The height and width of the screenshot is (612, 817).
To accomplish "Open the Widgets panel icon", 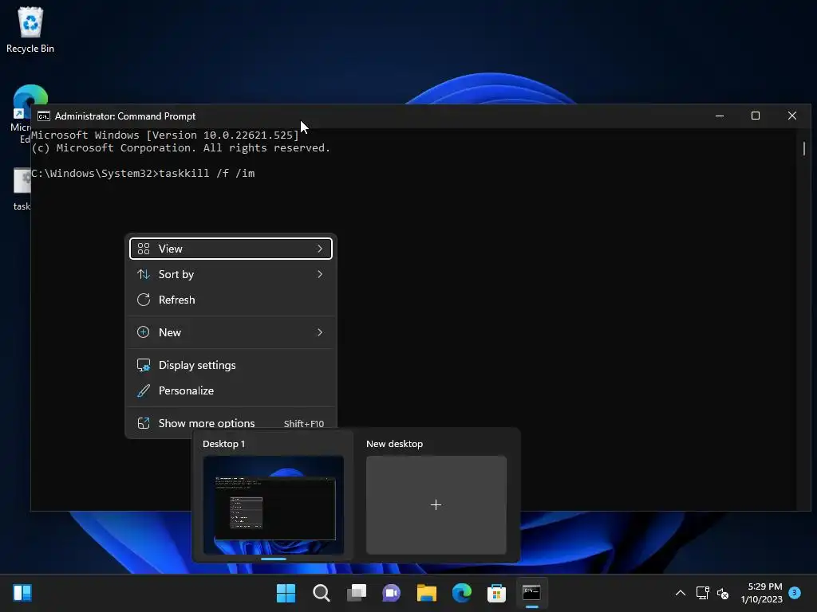I will (x=22, y=593).
